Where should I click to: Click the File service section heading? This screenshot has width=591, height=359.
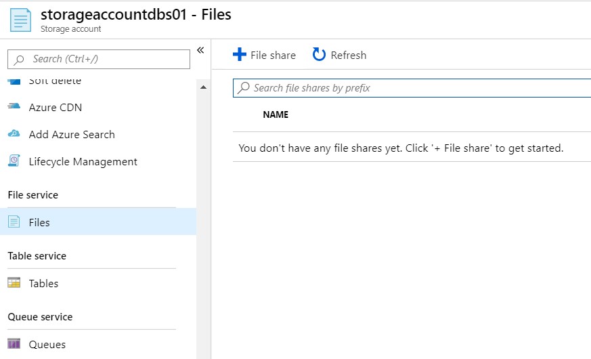click(33, 195)
